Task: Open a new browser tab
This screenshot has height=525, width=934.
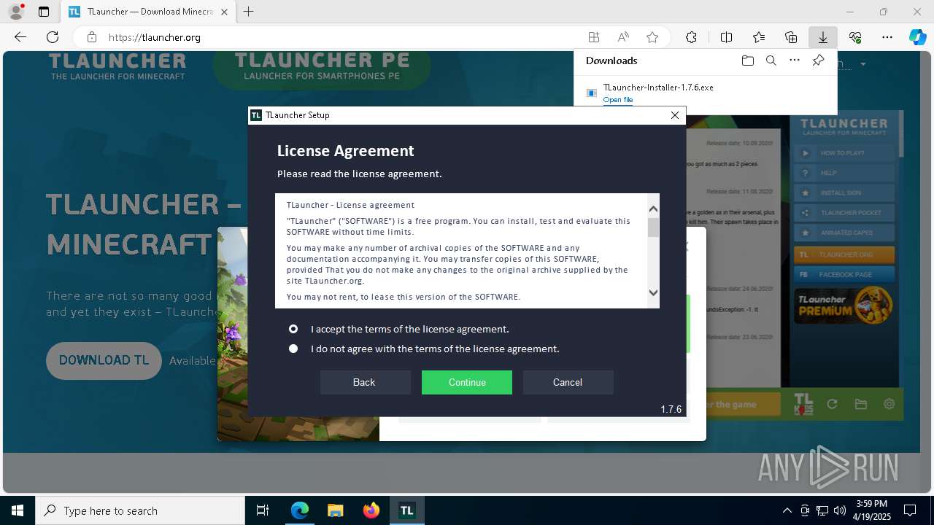Action: 249,12
